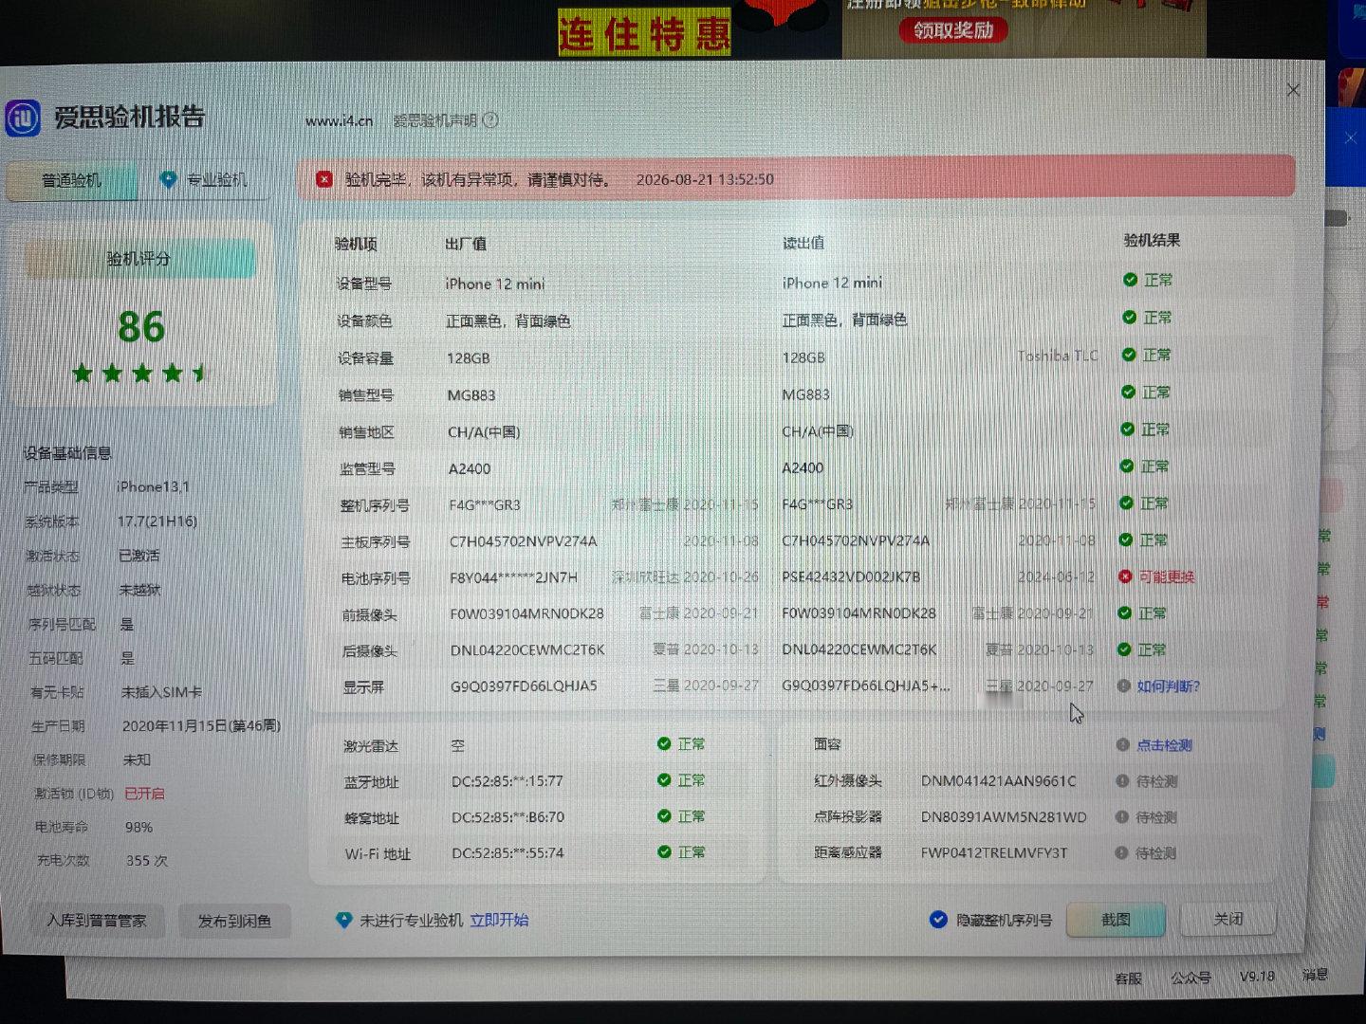This screenshot has width=1366, height=1024.
Task: Click the green check icon for 前摄像头 row
Action: (x=1124, y=613)
